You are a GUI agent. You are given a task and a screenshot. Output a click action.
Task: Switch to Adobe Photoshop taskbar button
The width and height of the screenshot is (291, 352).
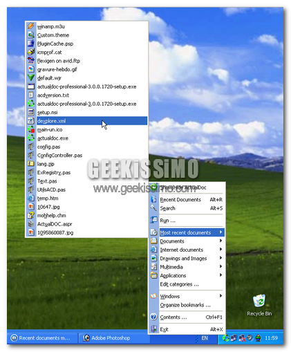pyautogui.click(x=114, y=338)
